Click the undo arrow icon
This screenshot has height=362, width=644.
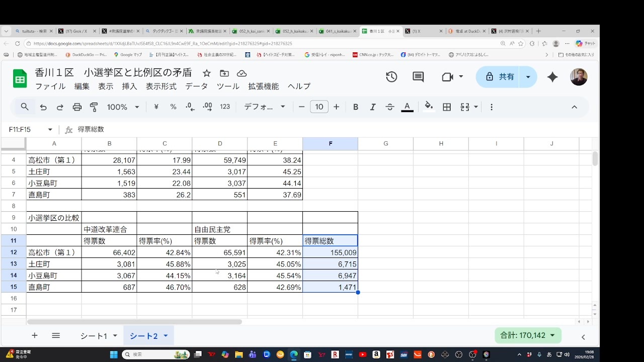tap(43, 107)
